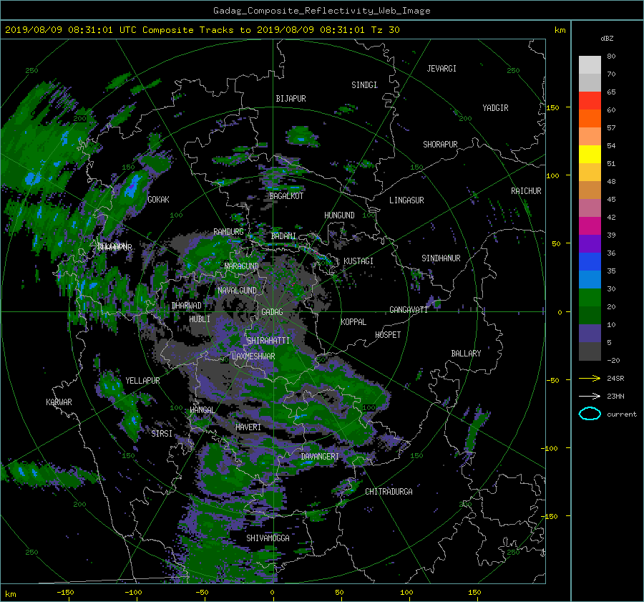Click the LAXMESHWAR city label
644x602 pixels.
(253, 356)
